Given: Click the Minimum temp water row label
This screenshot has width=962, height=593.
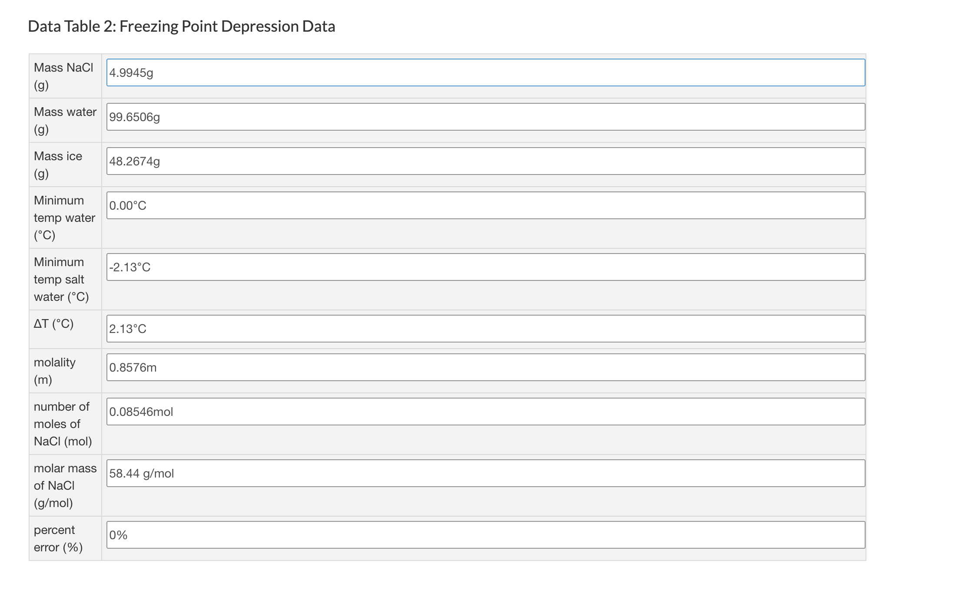Looking at the screenshot, I should click(64, 217).
